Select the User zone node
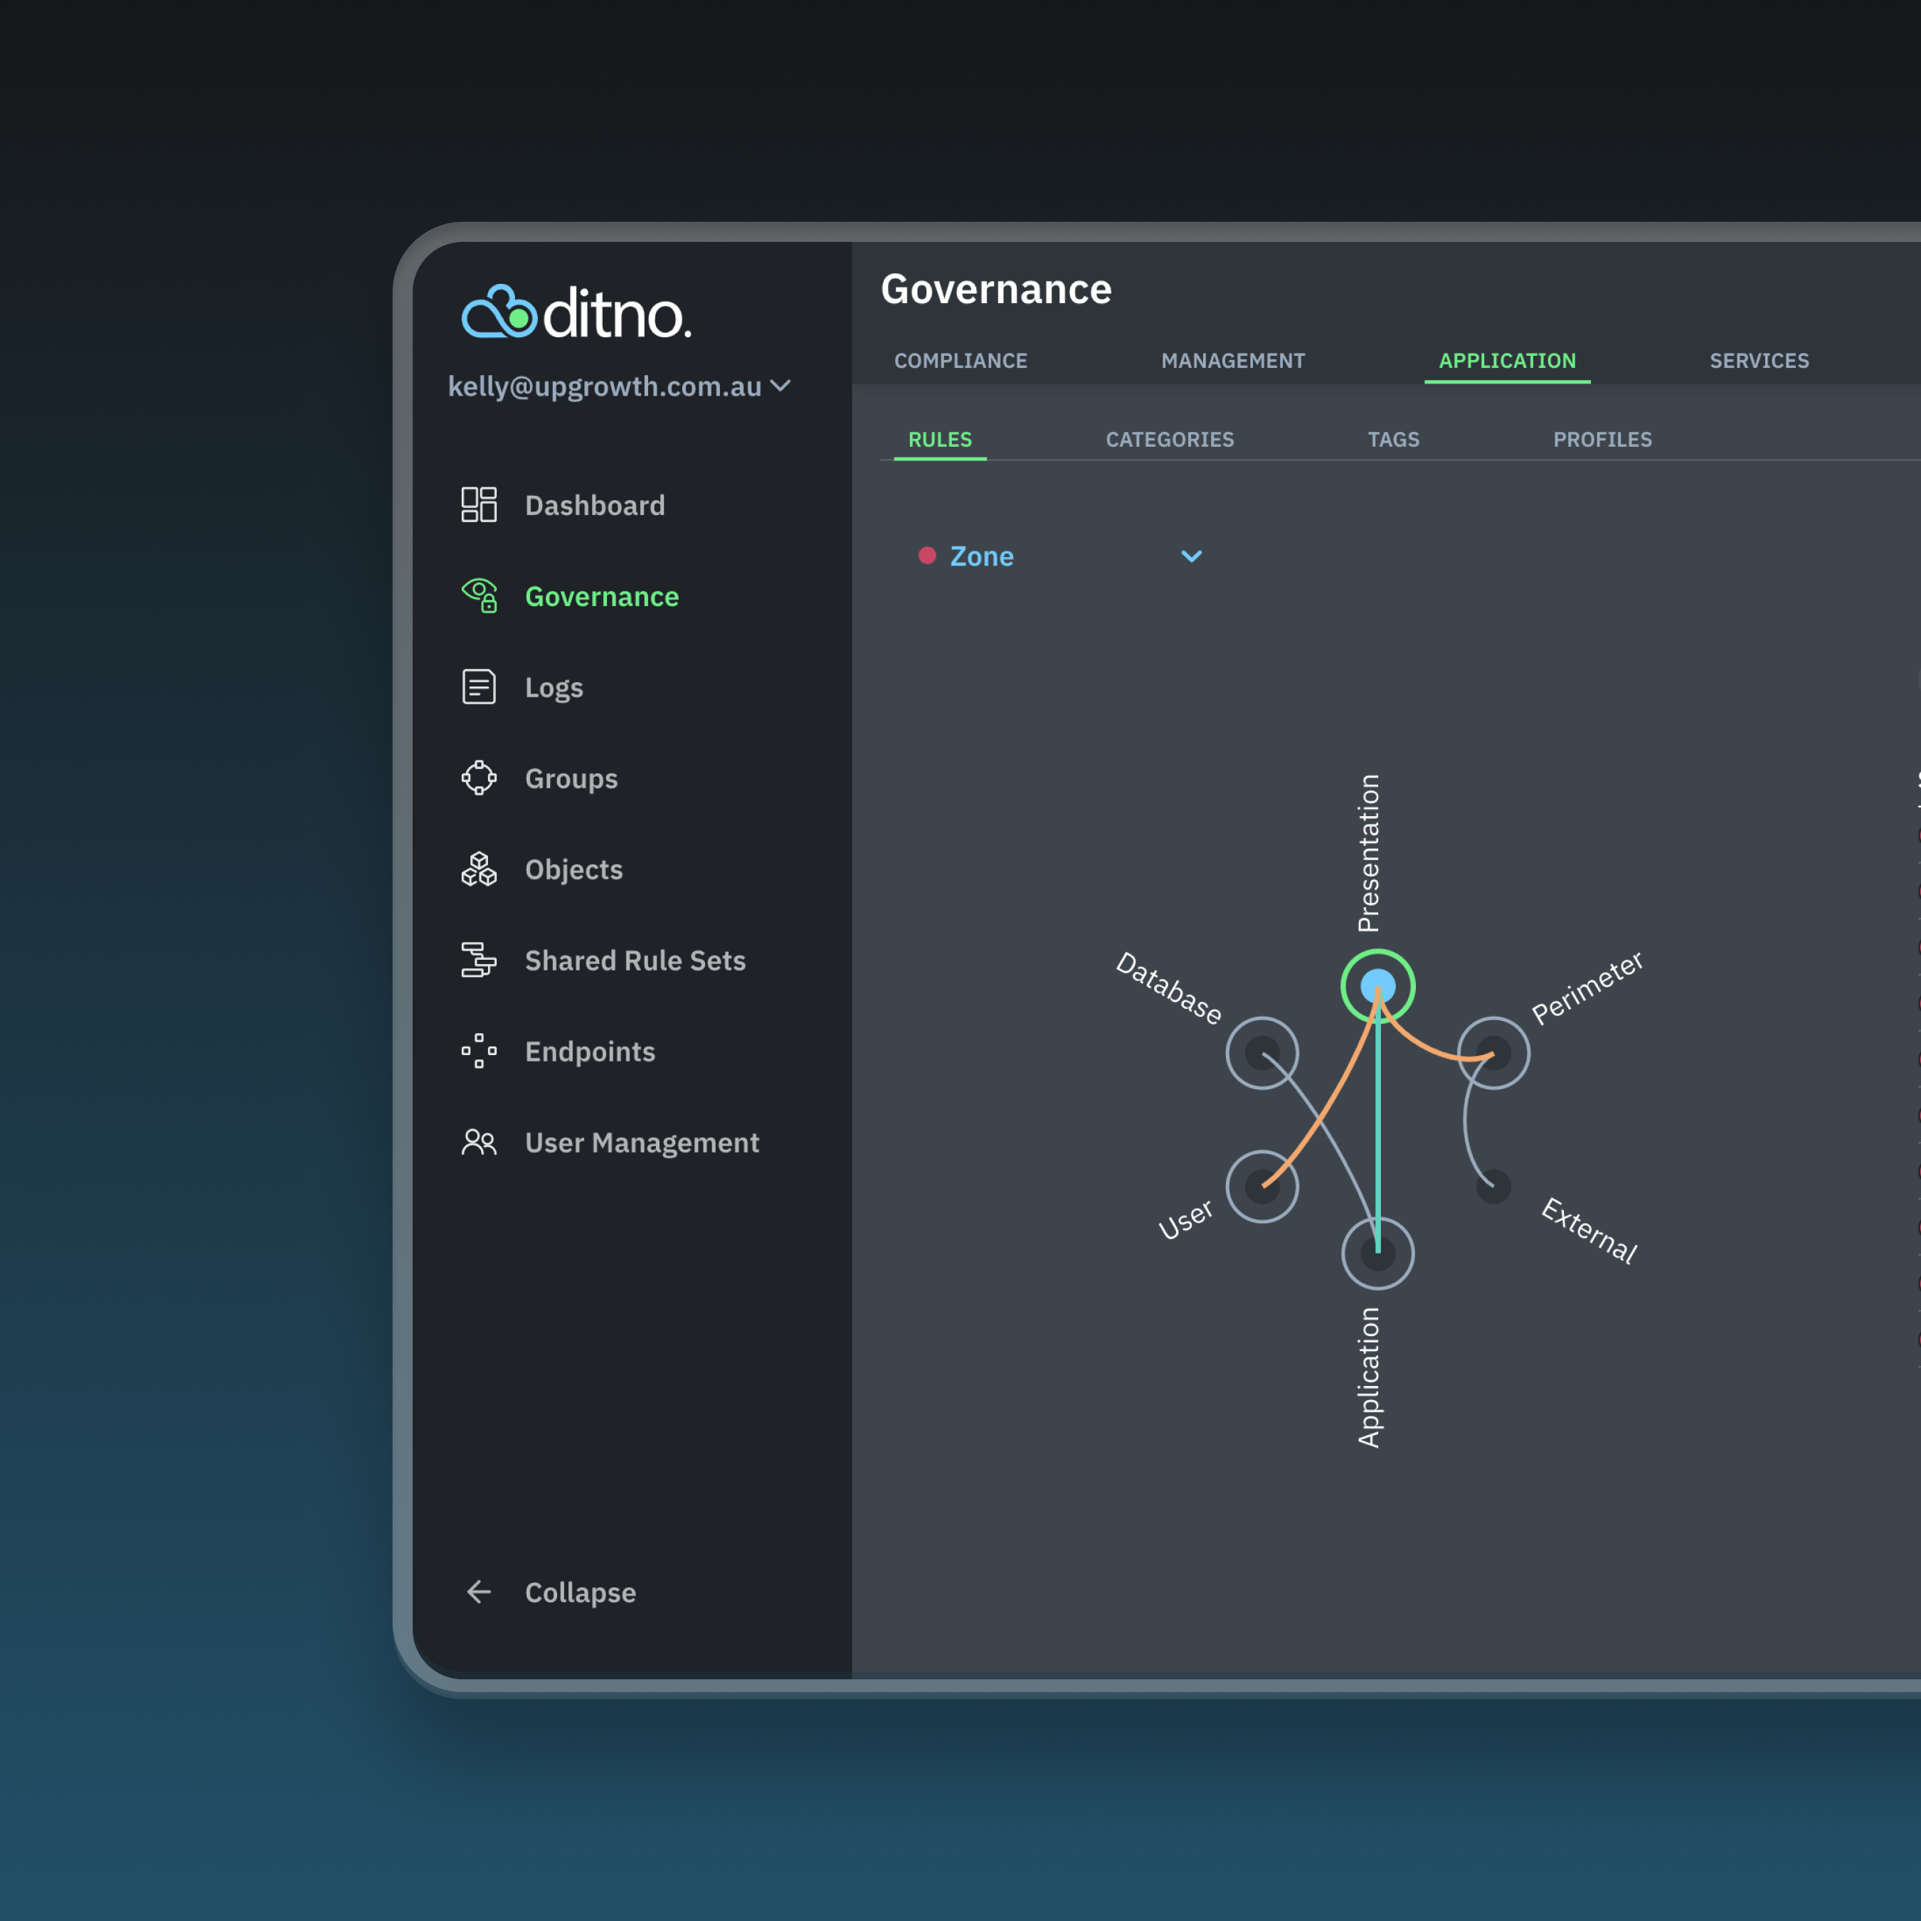The image size is (1921, 1921). pos(1261,1186)
